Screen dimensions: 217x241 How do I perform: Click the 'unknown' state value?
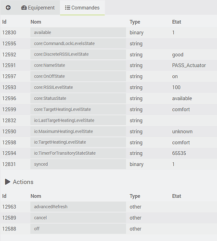tap(182, 132)
